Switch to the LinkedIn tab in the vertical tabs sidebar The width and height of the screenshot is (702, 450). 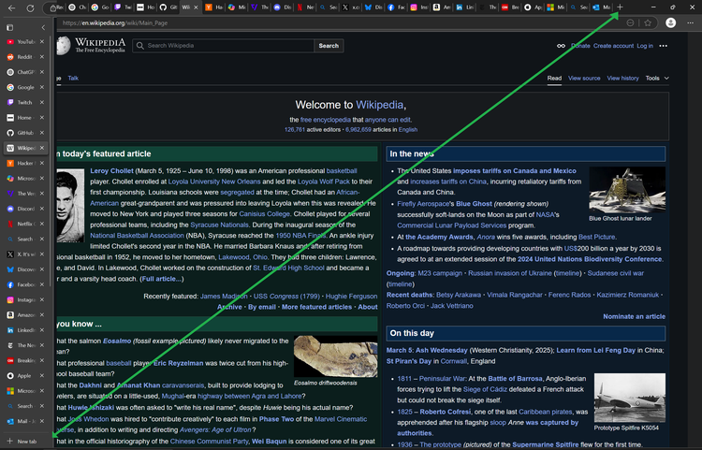pyautogui.click(x=22, y=330)
